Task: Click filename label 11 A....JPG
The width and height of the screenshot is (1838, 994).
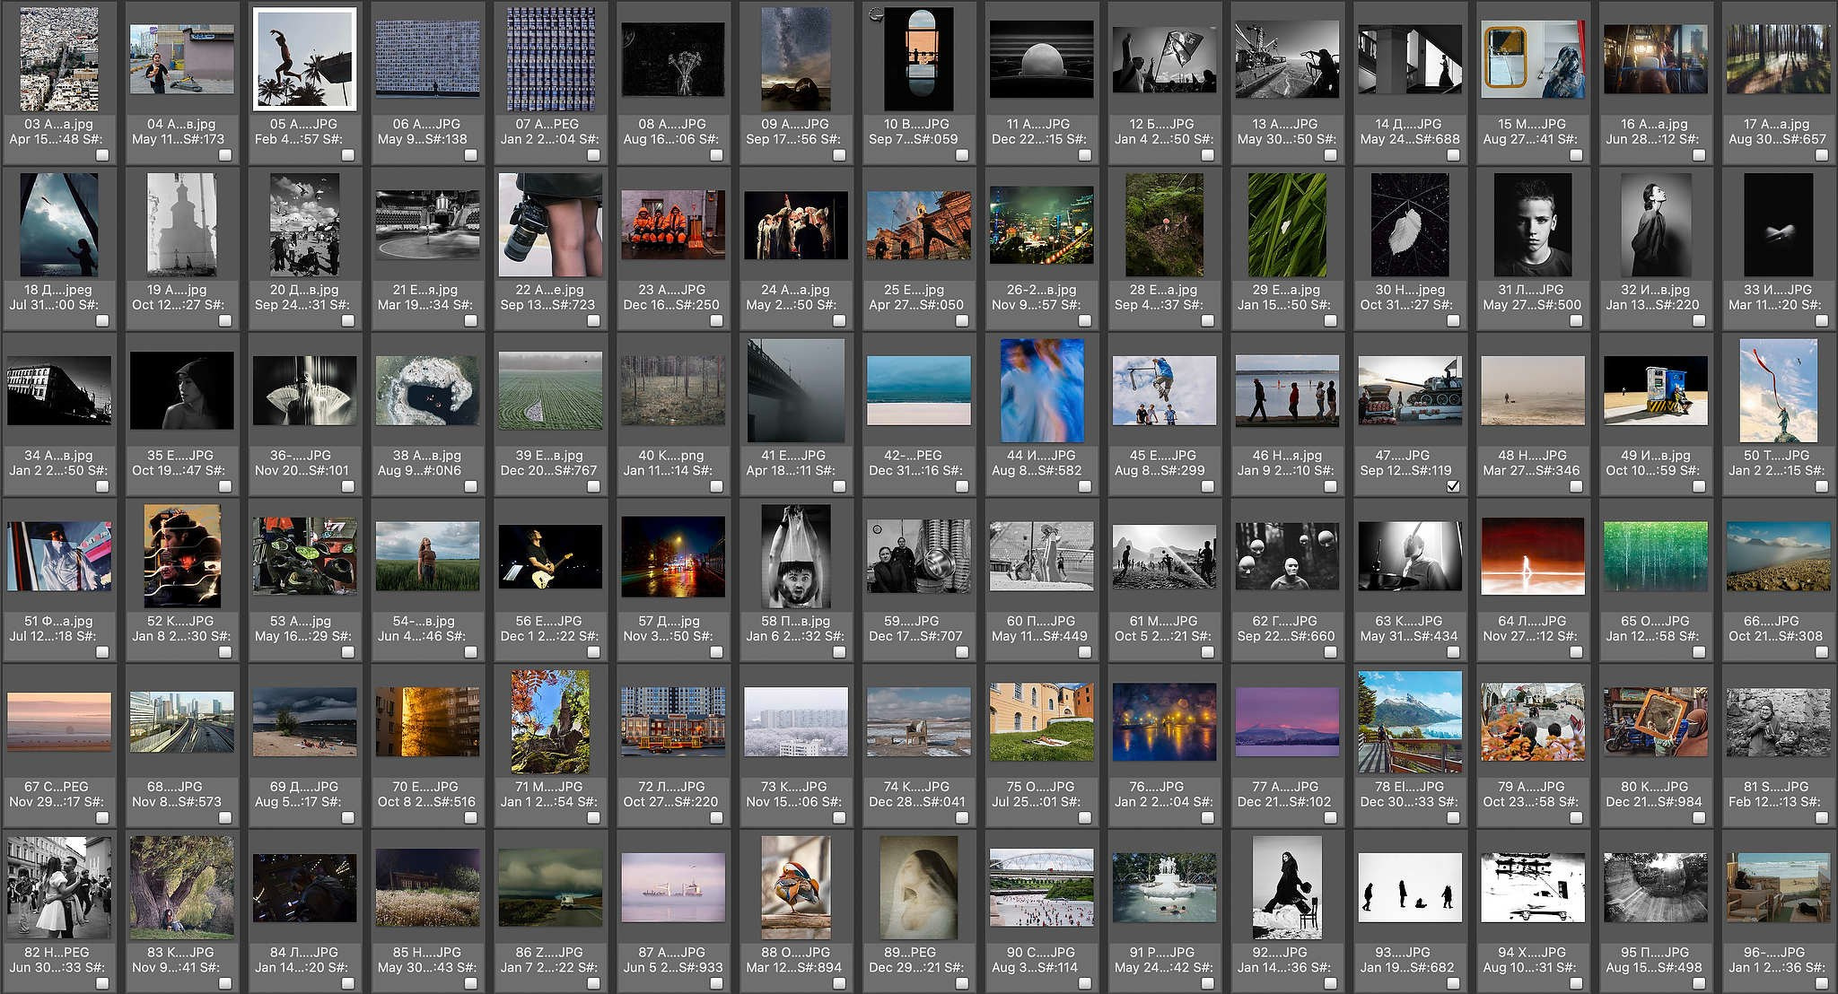Action: pyautogui.click(x=1037, y=124)
